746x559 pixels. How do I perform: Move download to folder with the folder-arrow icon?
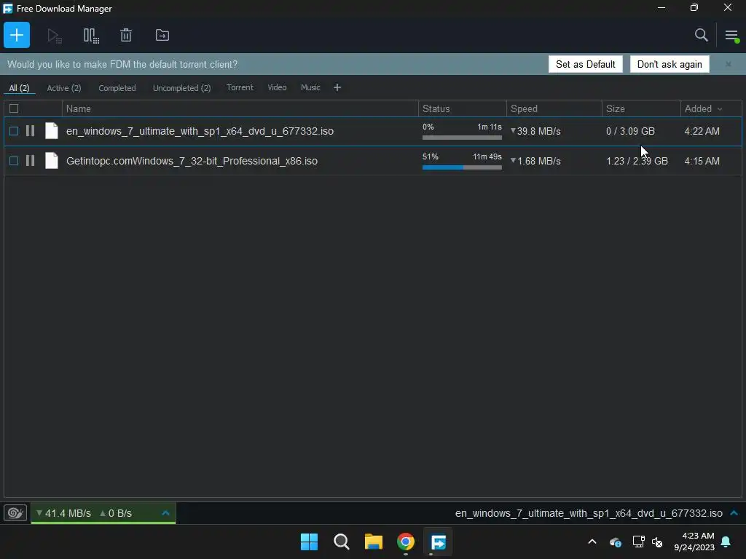[x=162, y=35]
